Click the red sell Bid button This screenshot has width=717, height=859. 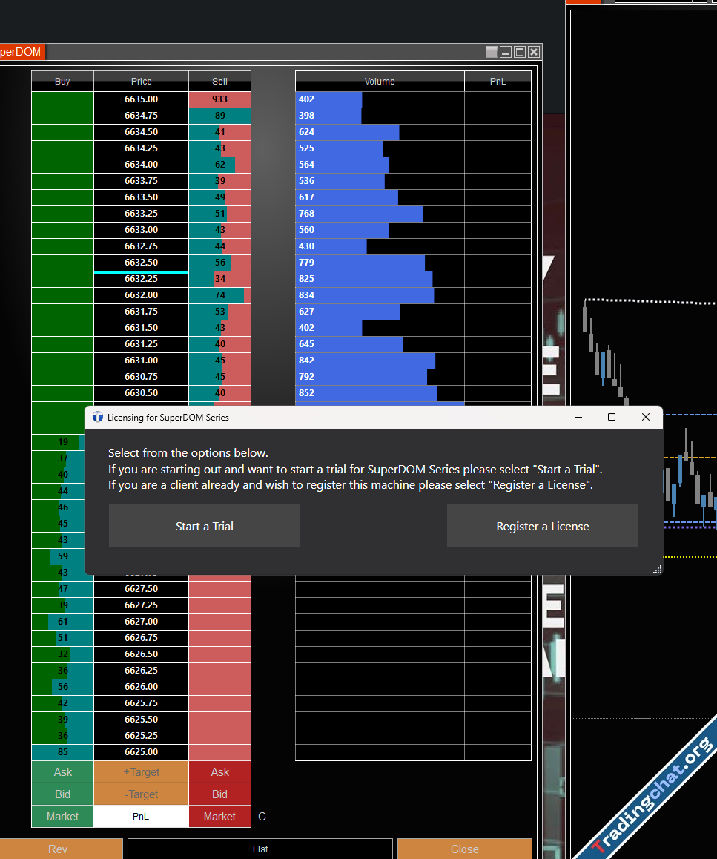tap(219, 794)
